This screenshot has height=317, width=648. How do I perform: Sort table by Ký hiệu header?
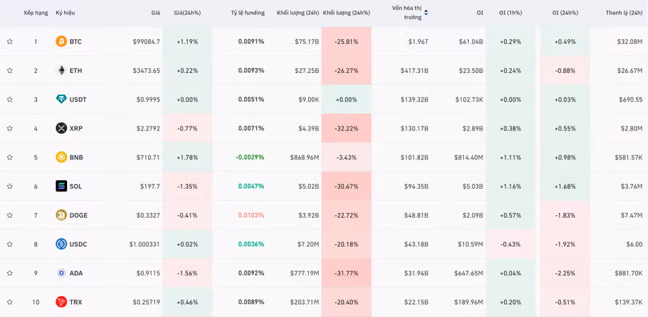pyautogui.click(x=66, y=13)
